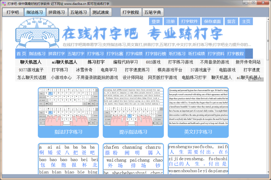This screenshot has height=180, width=271.
Task: Click 保存桌面 button
Action: pyautogui.click(x=212, y=21)
